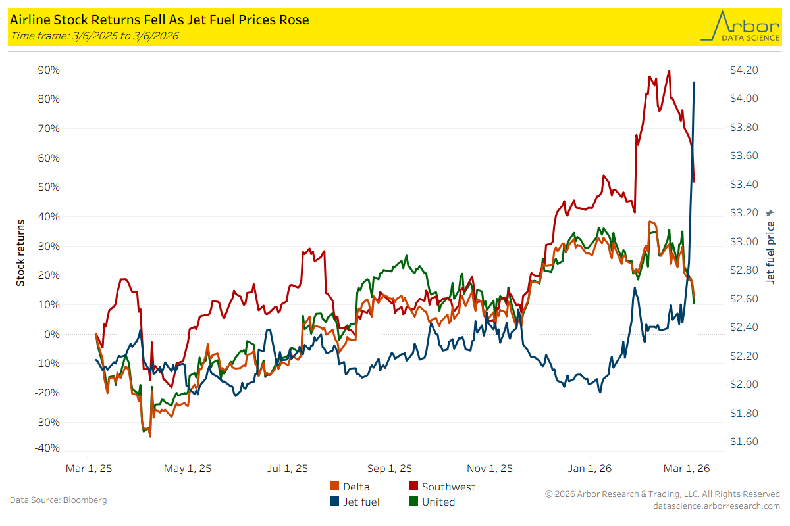Select the Stock returns axis title

(20, 253)
